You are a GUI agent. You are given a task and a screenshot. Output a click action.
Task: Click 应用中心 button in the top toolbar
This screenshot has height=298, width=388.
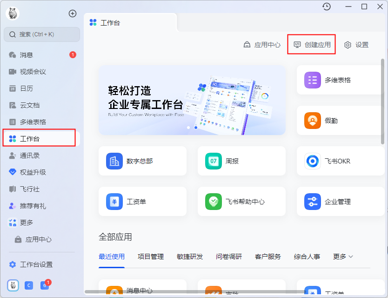(262, 45)
